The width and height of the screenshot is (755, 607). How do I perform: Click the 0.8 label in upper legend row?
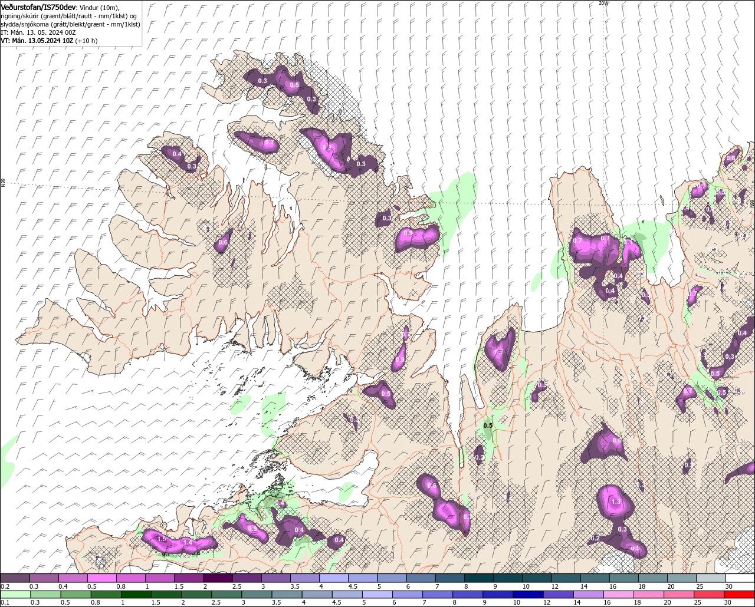(x=121, y=586)
